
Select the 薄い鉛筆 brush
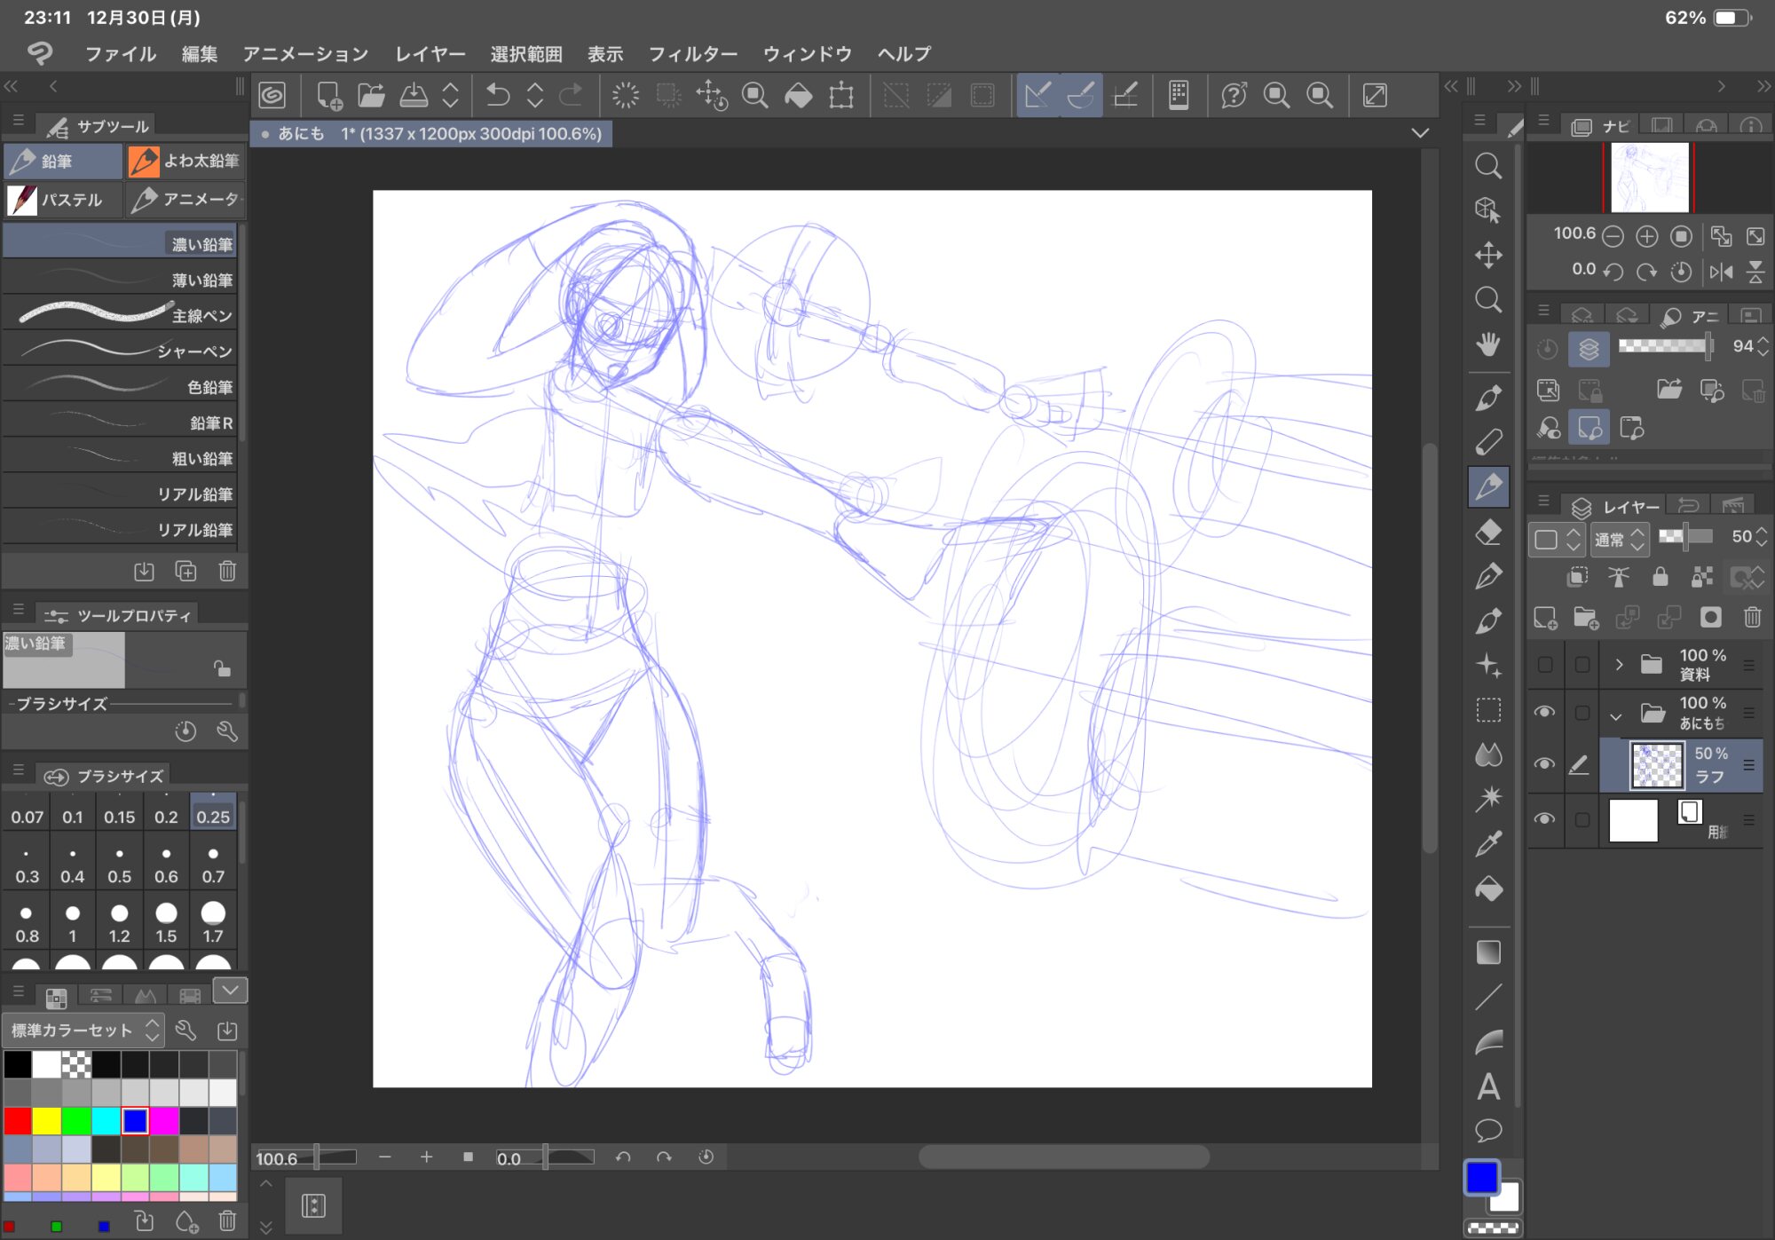120,280
